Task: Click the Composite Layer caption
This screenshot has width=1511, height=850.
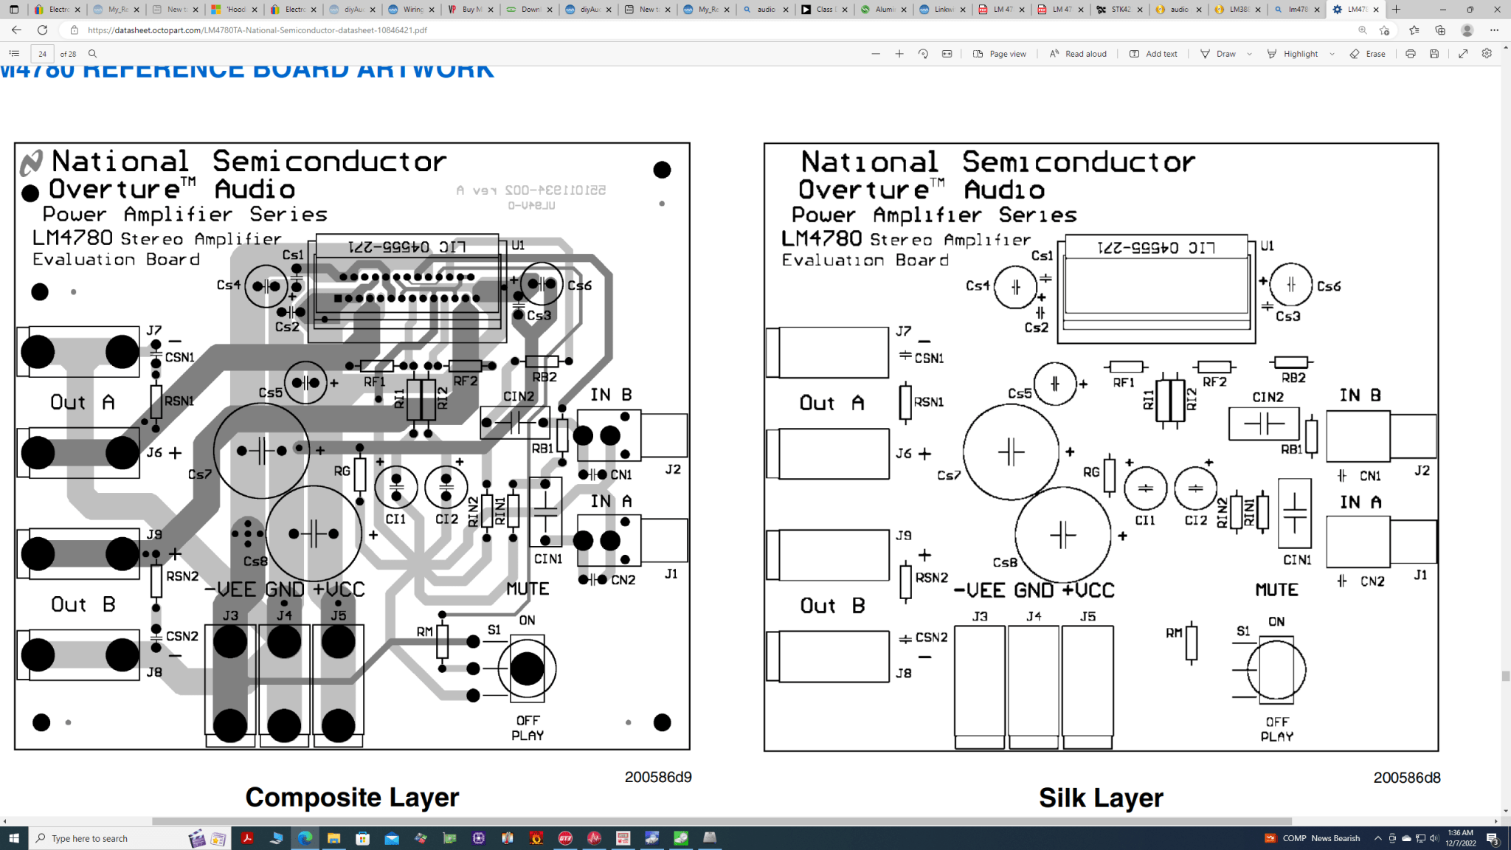Action: [352, 797]
